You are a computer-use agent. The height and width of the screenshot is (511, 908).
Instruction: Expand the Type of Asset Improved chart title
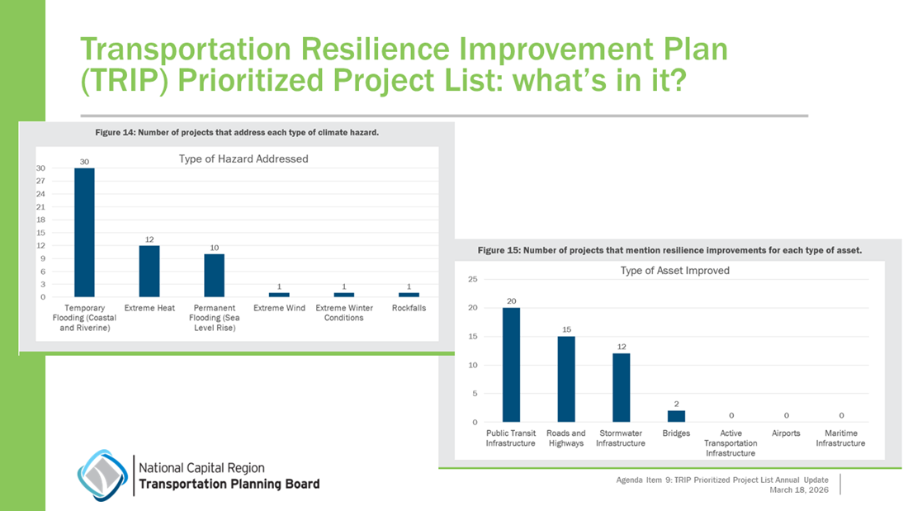coord(676,270)
